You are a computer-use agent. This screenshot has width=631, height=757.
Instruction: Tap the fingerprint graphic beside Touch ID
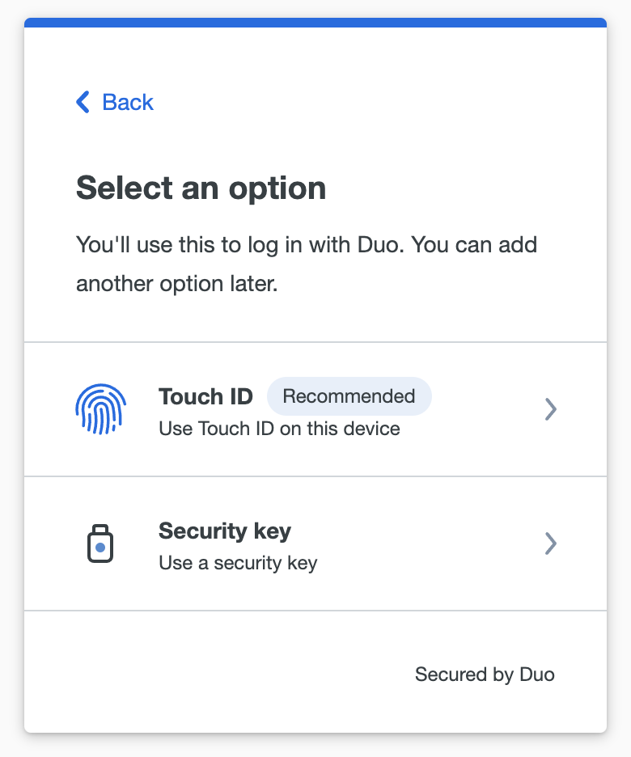tap(100, 408)
